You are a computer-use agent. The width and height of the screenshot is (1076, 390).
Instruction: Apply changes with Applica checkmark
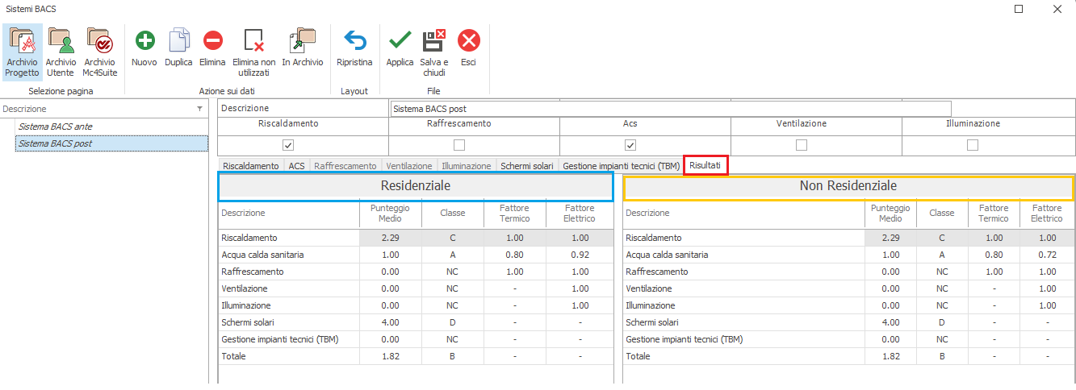click(x=400, y=40)
